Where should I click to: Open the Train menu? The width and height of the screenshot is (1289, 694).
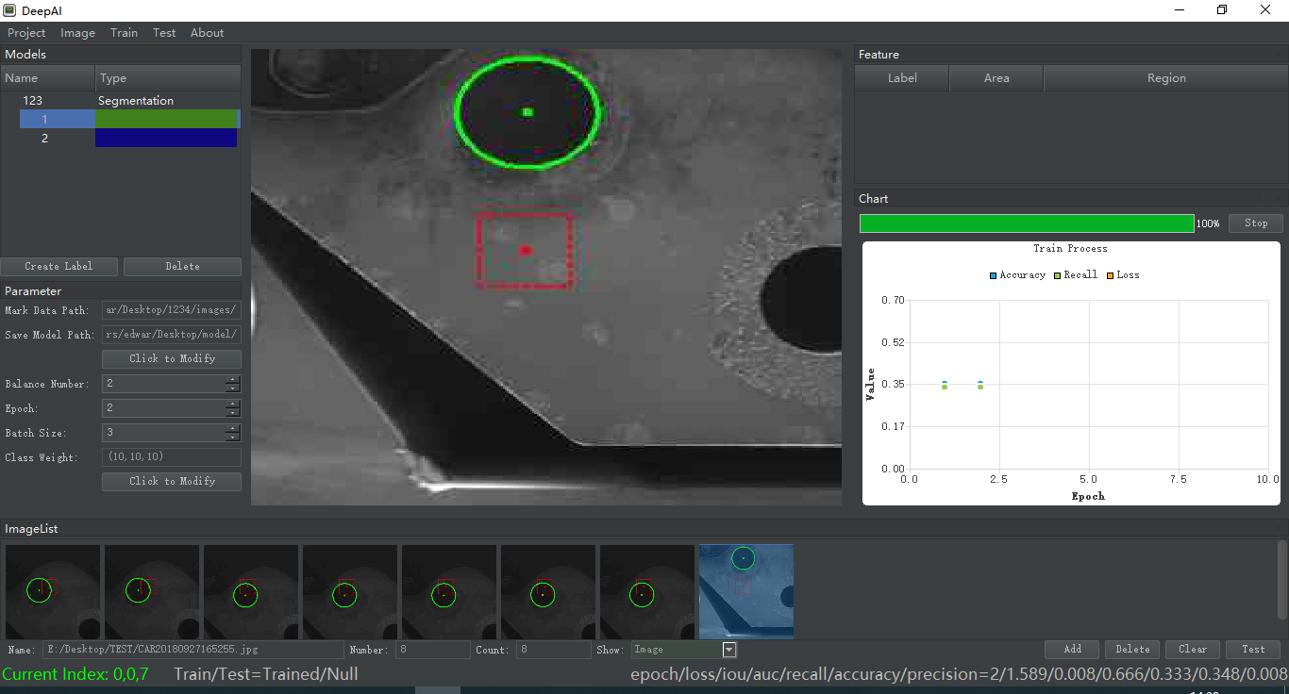tap(124, 33)
